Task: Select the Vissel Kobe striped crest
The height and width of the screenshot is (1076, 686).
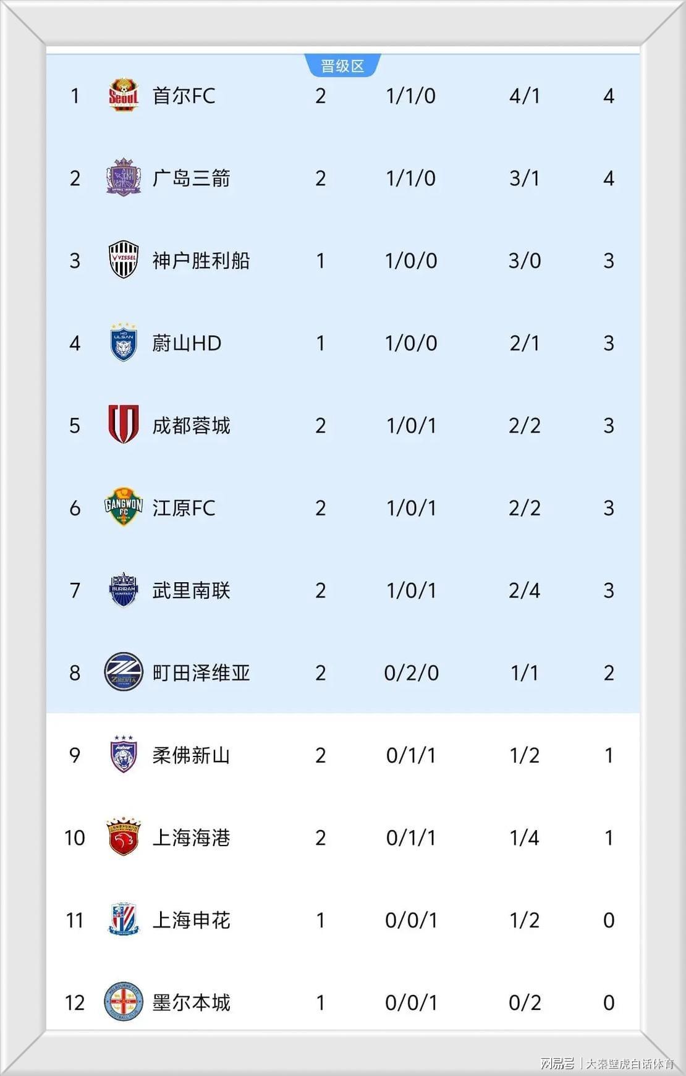Action: point(124,260)
